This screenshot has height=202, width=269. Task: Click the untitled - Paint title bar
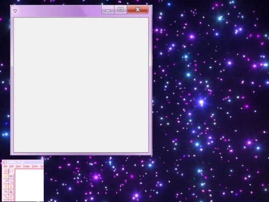pyautogui.click(x=23, y=162)
